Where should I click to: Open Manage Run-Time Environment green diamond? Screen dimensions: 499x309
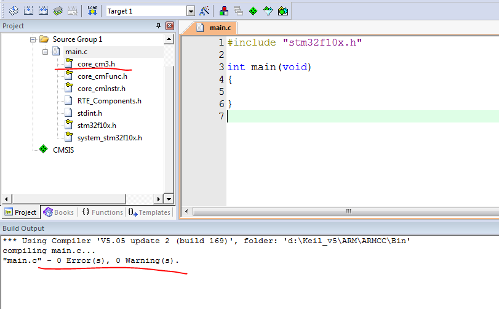(x=253, y=10)
